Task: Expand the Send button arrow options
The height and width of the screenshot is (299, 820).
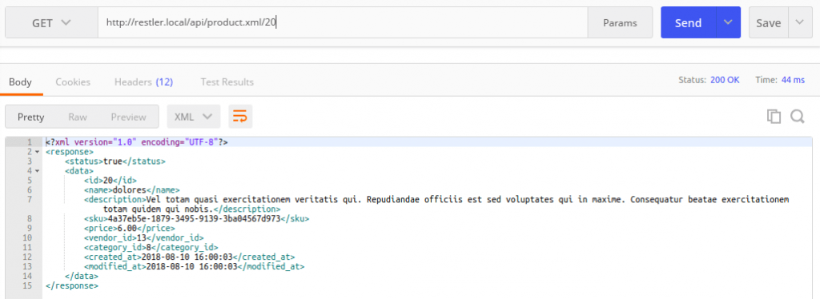Action: (728, 23)
